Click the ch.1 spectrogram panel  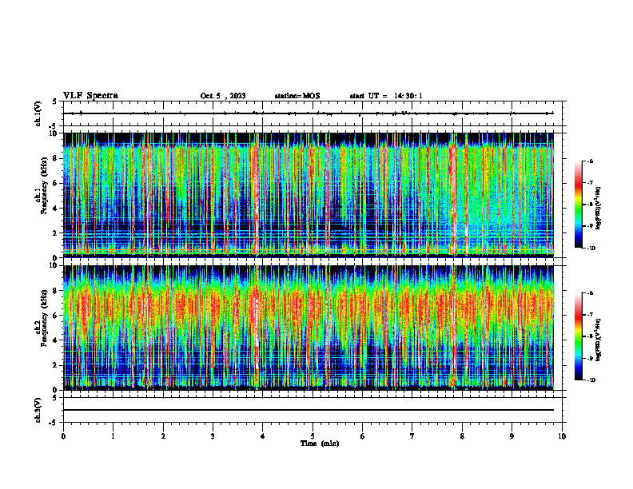309,195
